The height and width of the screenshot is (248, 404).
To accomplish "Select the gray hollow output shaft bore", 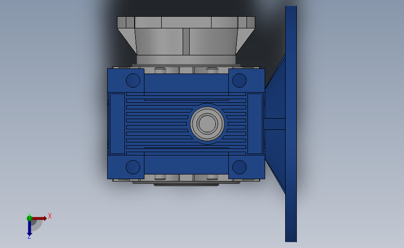I will click(x=207, y=123).
